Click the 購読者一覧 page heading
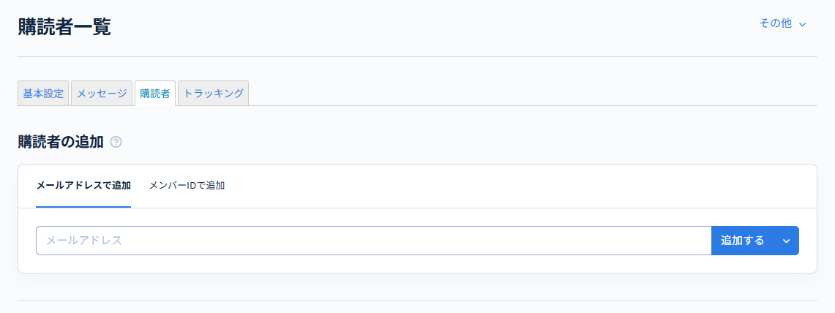835x313 pixels. (64, 27)
